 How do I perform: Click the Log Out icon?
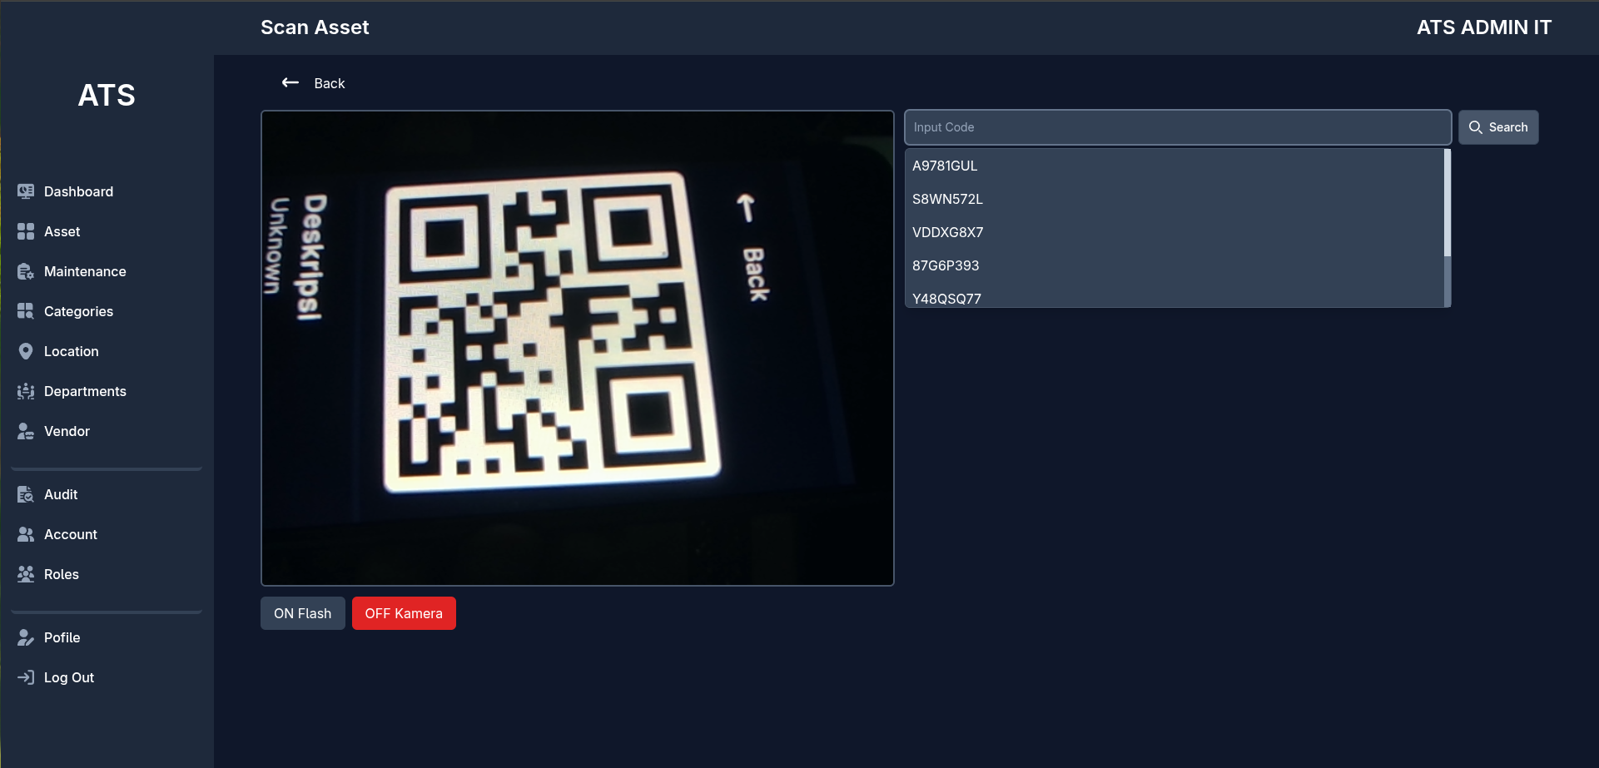tap(26, 677)
